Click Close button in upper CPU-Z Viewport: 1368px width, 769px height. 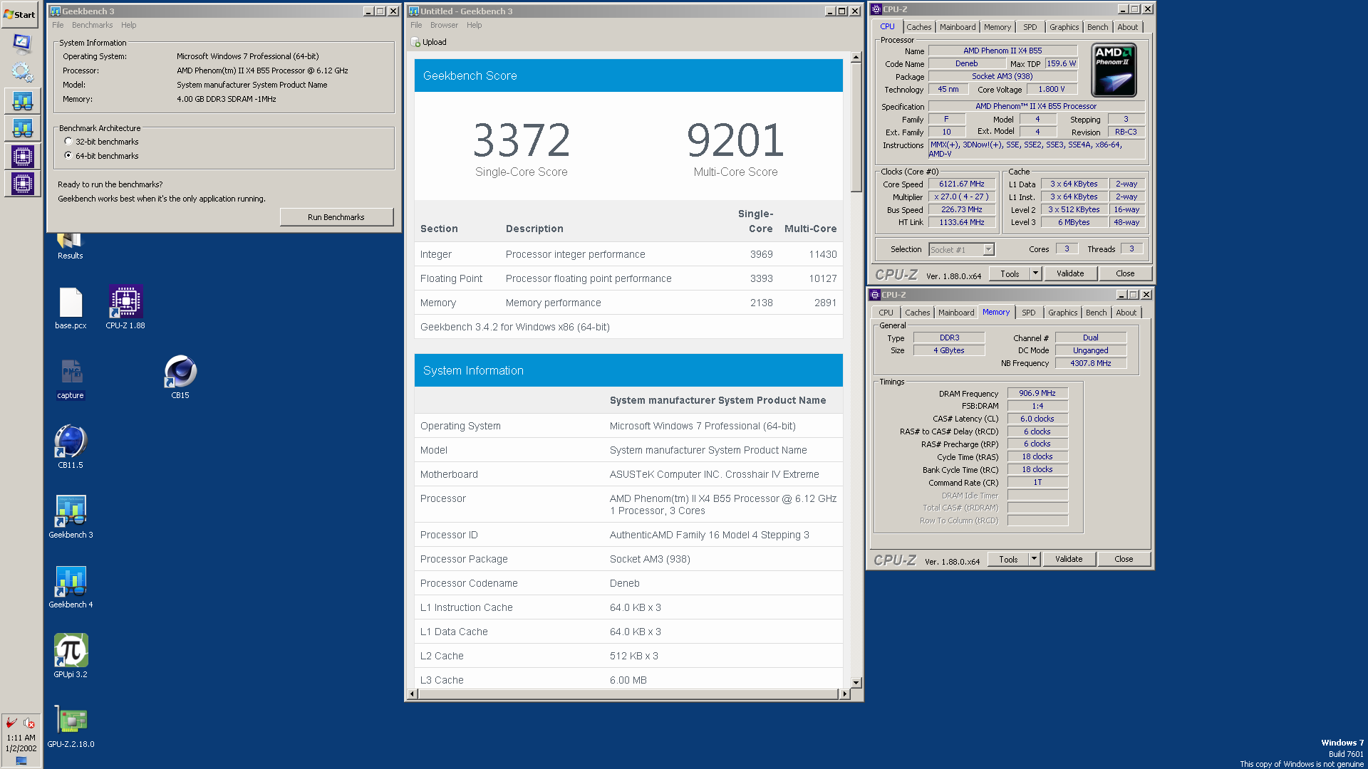click(x=1125, y=273)
